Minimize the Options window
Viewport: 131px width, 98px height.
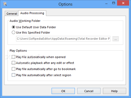[106, 3]
